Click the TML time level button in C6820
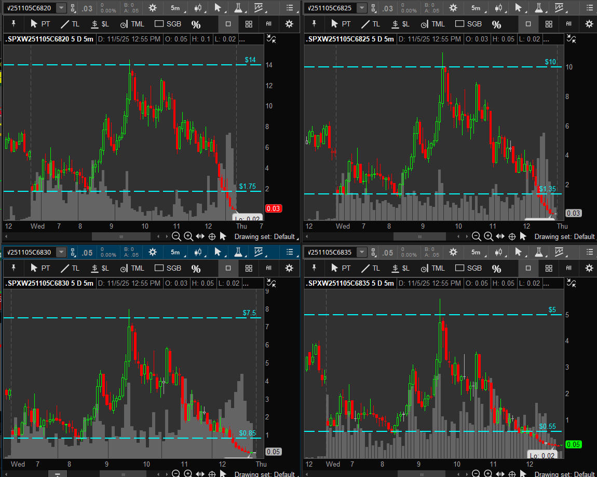This screenshot has width=597, height=477. [132, 24]
